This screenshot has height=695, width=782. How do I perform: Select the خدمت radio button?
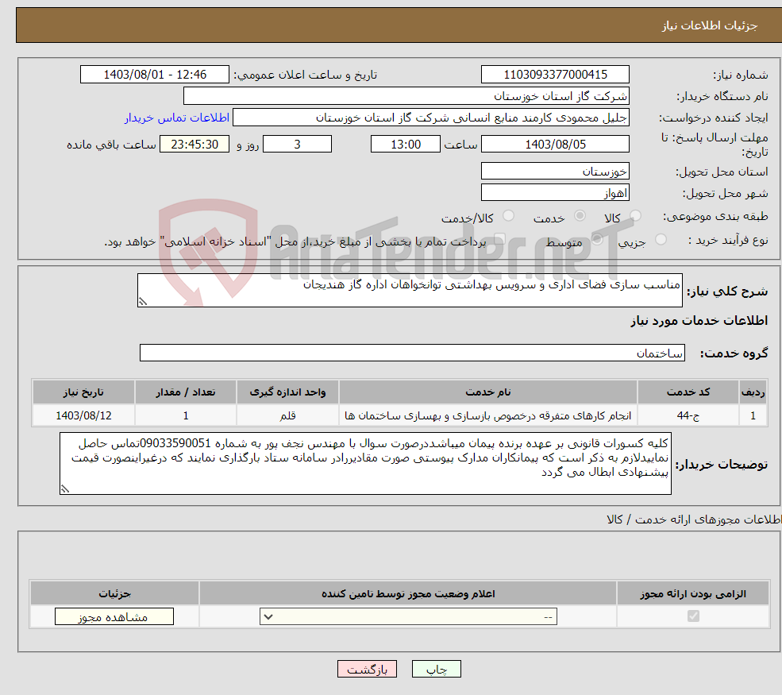coord(580,216)
